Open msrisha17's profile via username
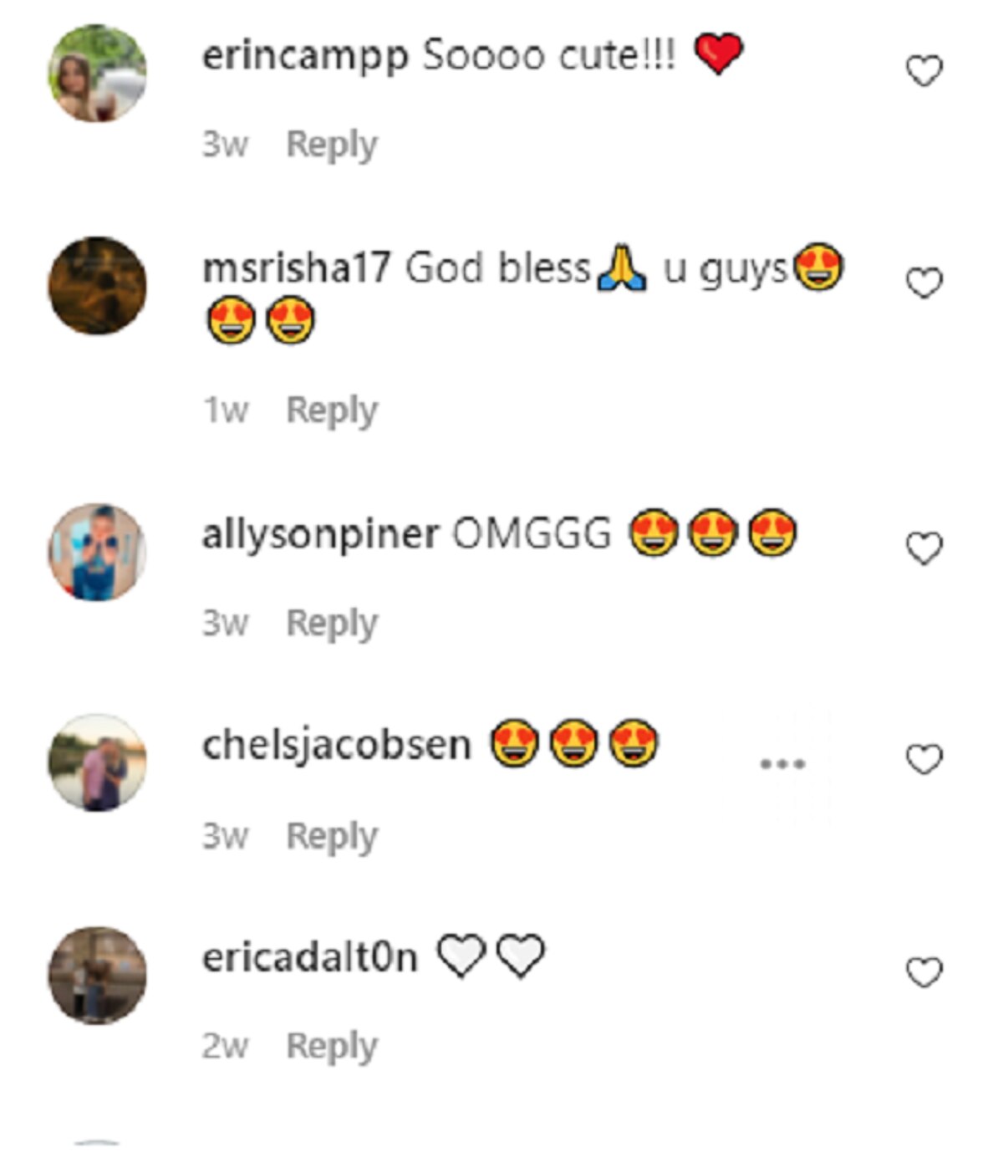Screen dimensions: 1003x1152 296,269
